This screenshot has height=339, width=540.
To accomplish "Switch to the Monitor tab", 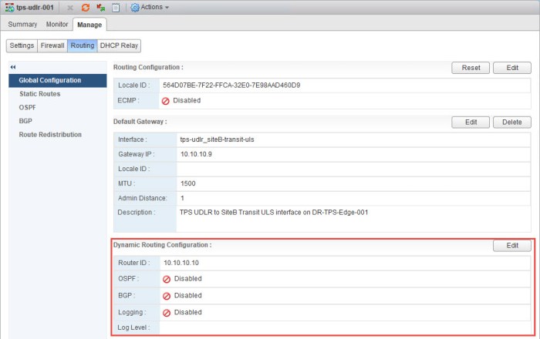I will [x=57, y=25].
